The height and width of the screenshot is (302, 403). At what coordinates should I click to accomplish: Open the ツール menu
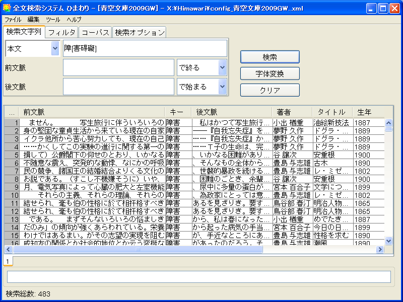tap(53, 19)
